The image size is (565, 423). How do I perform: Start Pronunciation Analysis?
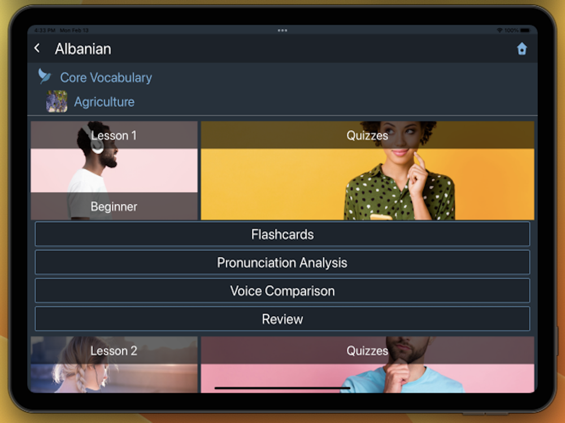click(282, 263)
